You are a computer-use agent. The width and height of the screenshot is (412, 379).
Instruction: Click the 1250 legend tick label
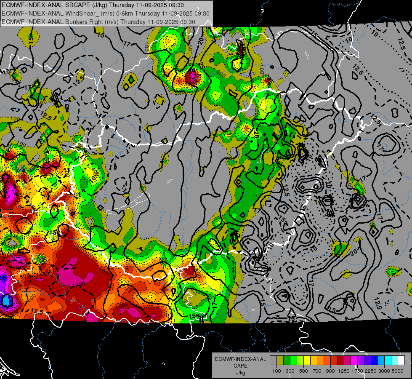point(344,371)
